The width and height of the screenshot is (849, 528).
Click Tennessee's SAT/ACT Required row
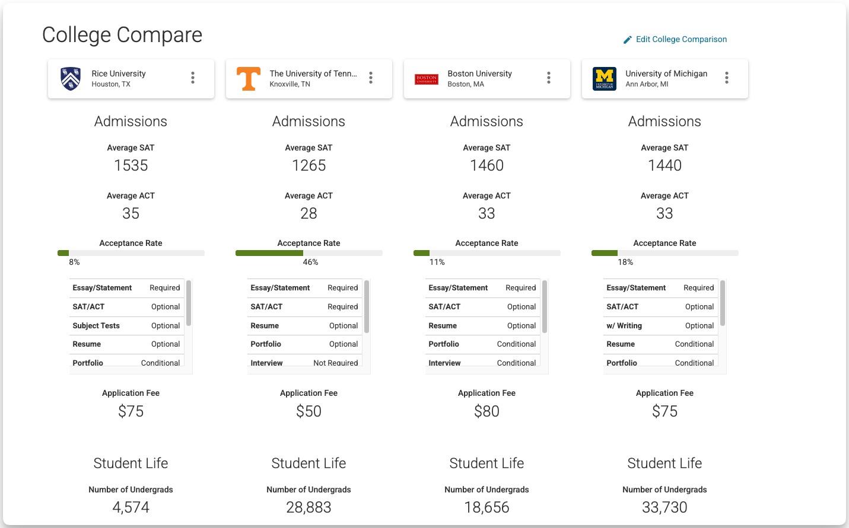[x=304, y=307]
